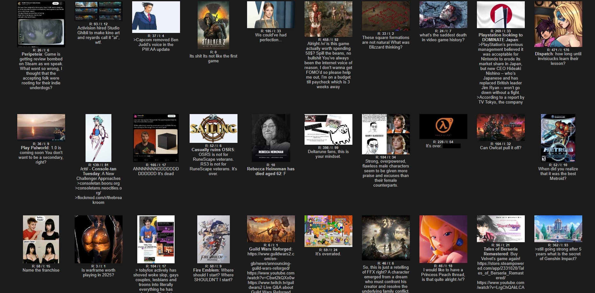
Task: Open the Half-Life 3 logo thumbnail
Action: pos(443,127)
